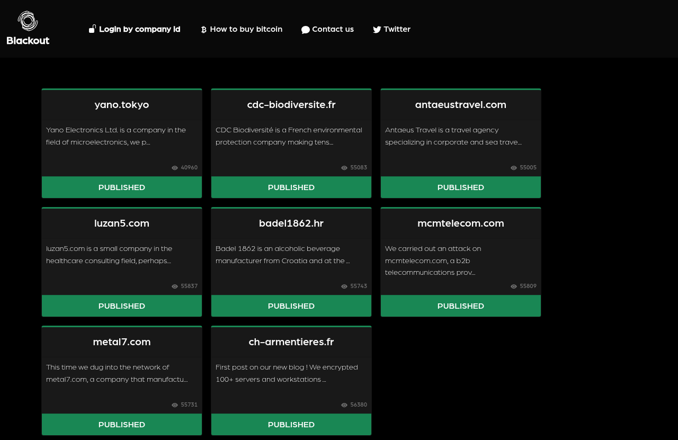Click view count 55731
Screen dimensions: 678x440
pos(189,405)
